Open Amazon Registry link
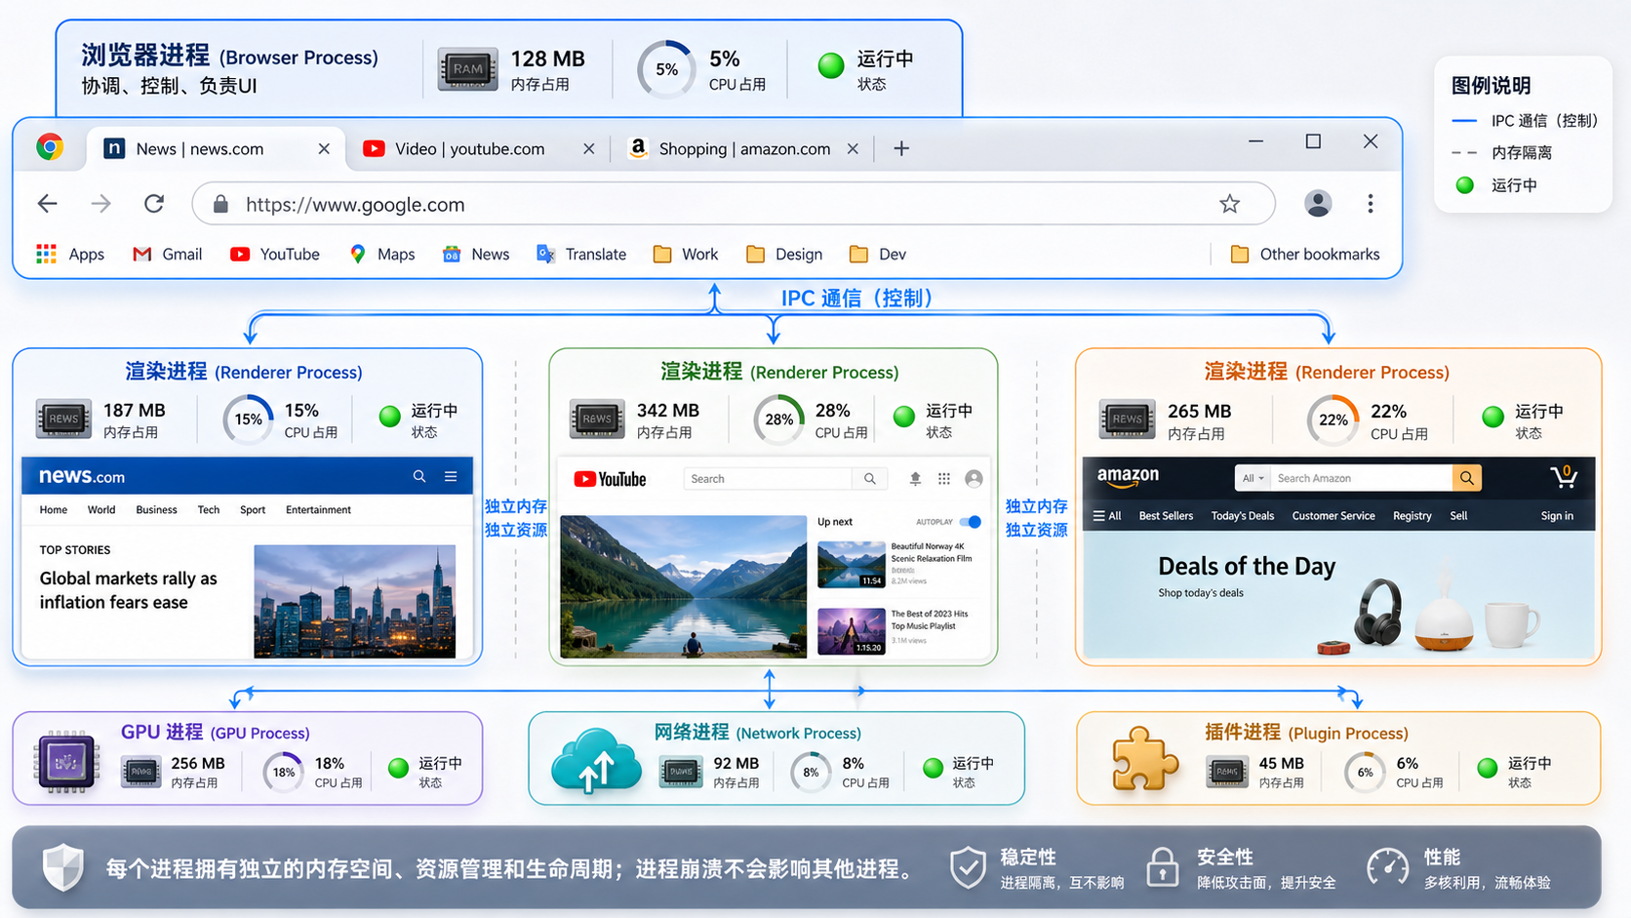The width and height of the screenshot is (1631, 918). [1412, 516]
